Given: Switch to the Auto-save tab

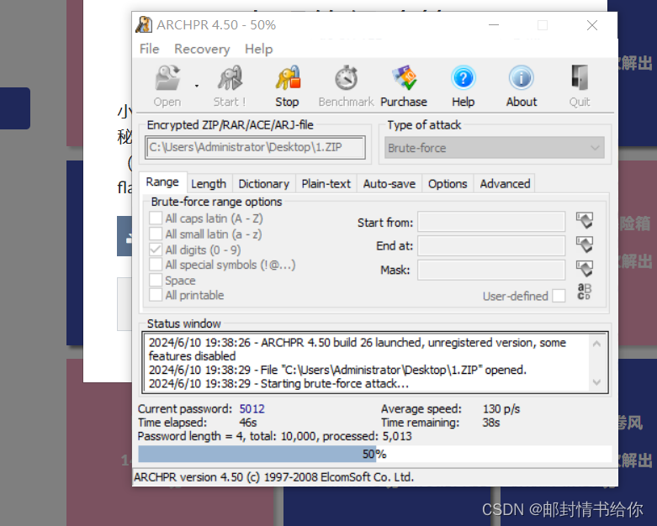Looking at the screenshot, I should click(389, 184).
